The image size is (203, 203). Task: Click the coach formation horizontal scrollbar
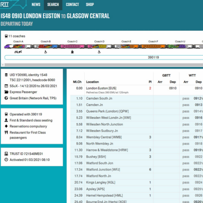(104, 65)
